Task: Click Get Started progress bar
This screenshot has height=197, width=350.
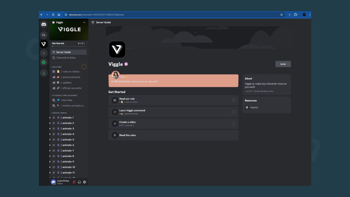Action: click(68, 47)
